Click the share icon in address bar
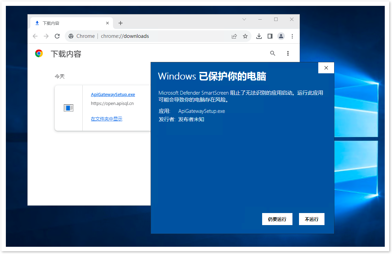 coord(234,36)
